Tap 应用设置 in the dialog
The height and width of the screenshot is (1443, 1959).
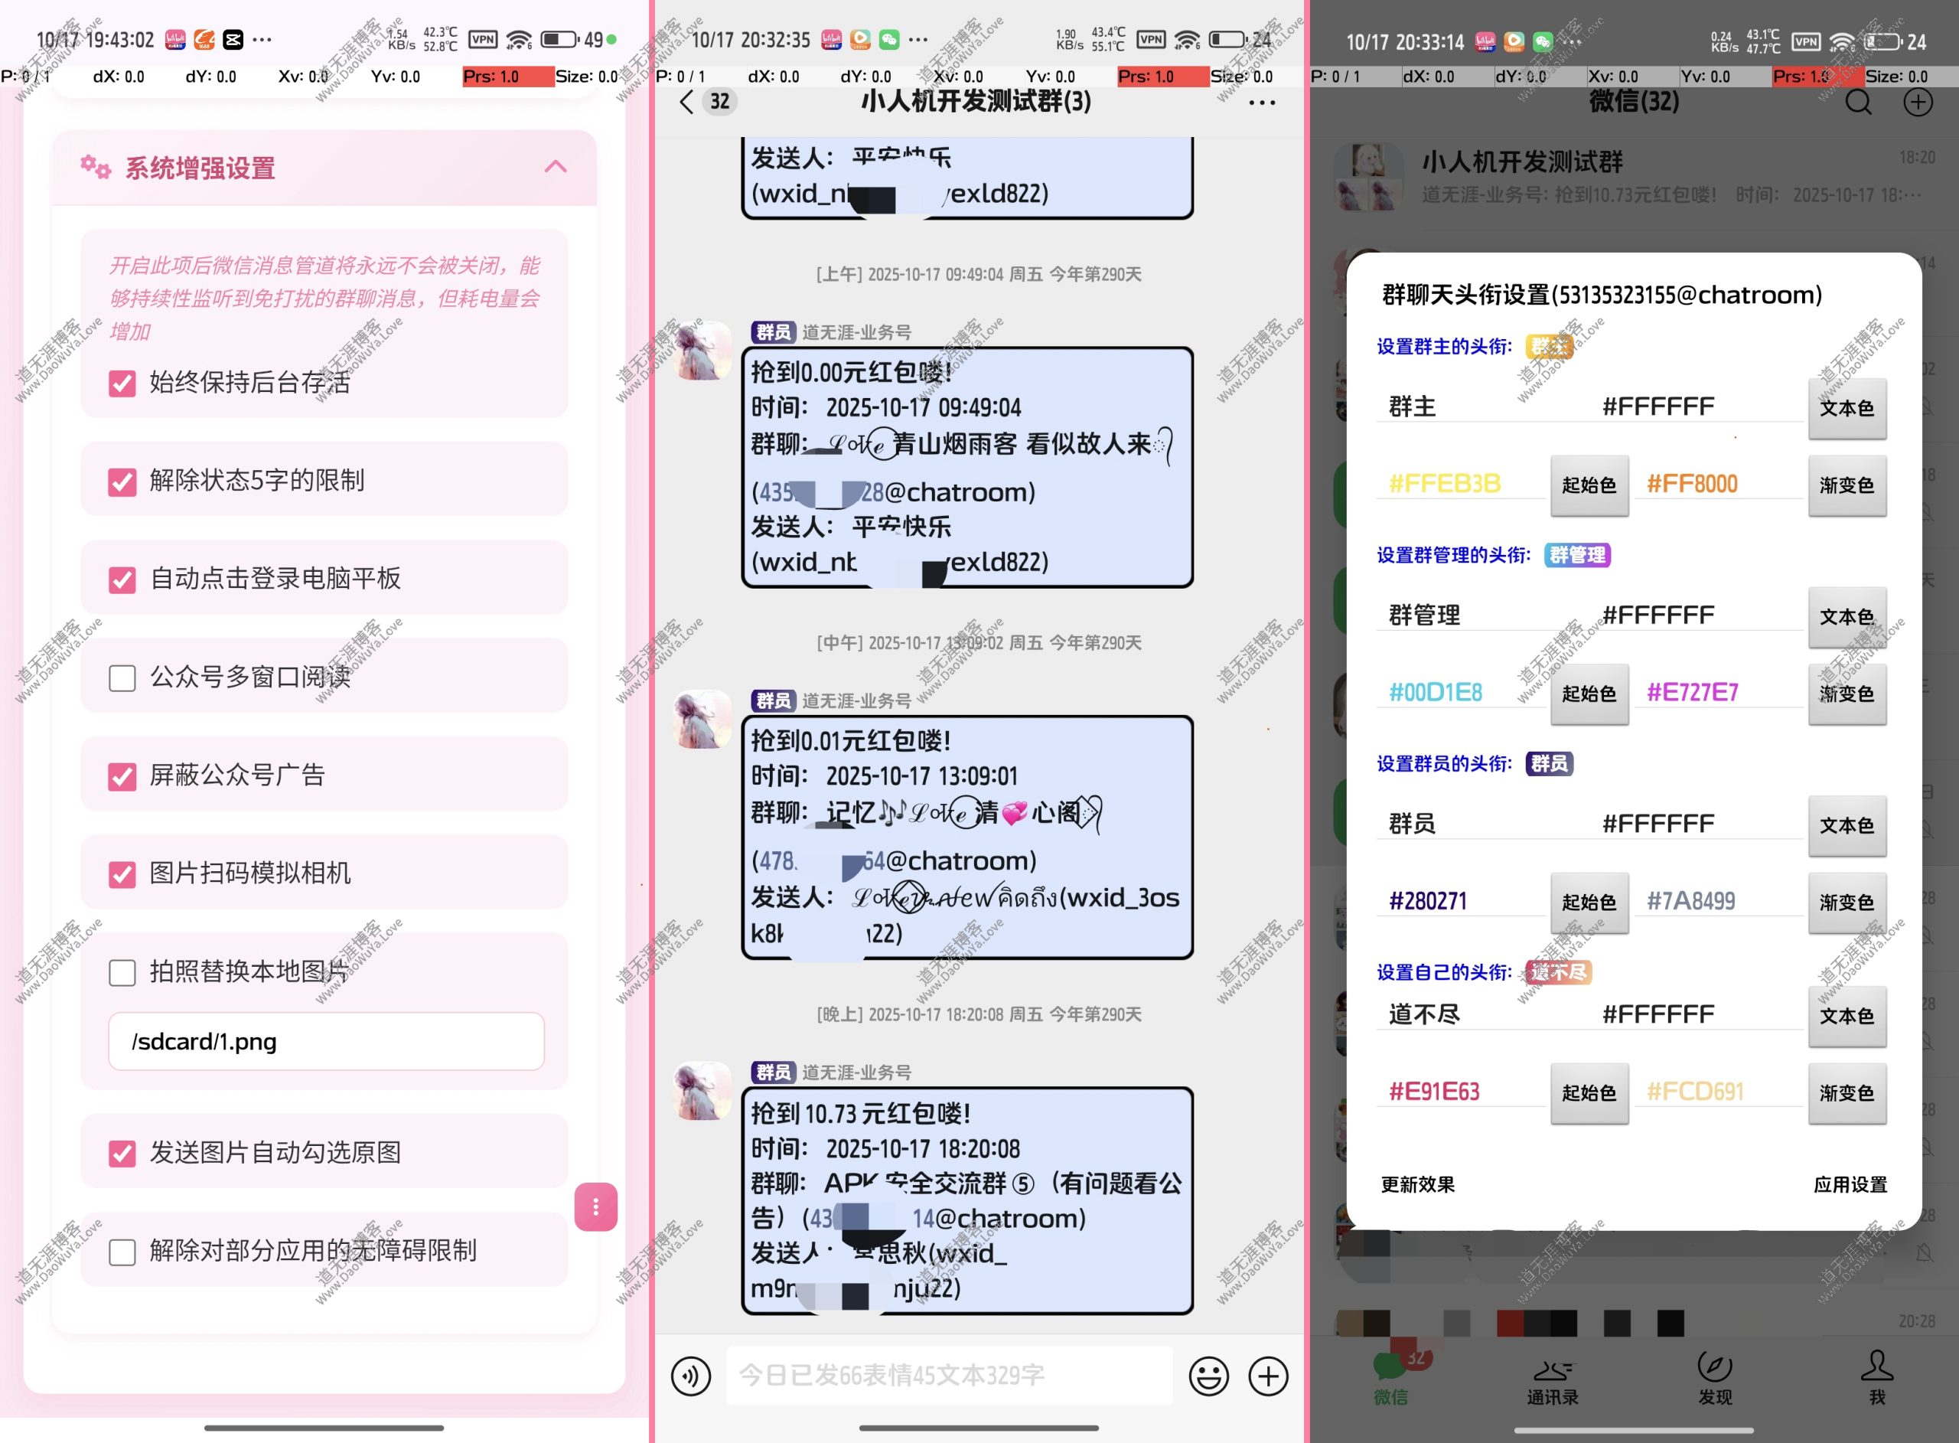click(1850, 1184)
